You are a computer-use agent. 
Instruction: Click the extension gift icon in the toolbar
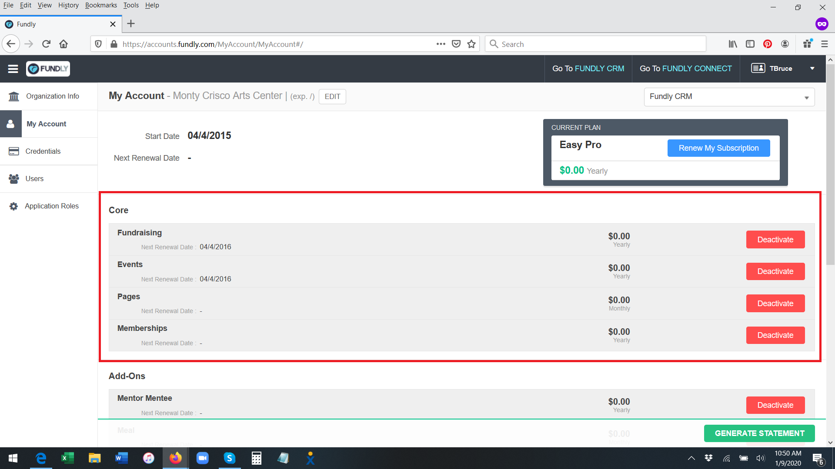[x=808, y=44]
